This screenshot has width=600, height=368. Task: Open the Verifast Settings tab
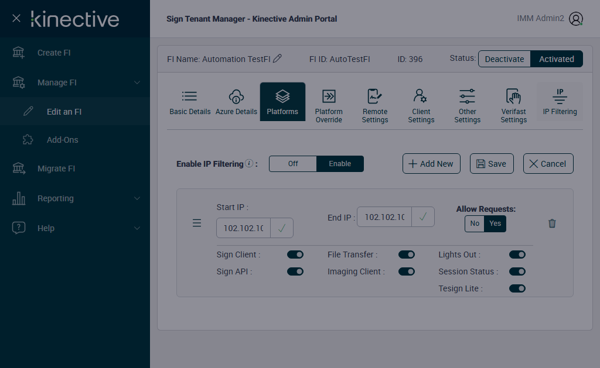(513, 105)
